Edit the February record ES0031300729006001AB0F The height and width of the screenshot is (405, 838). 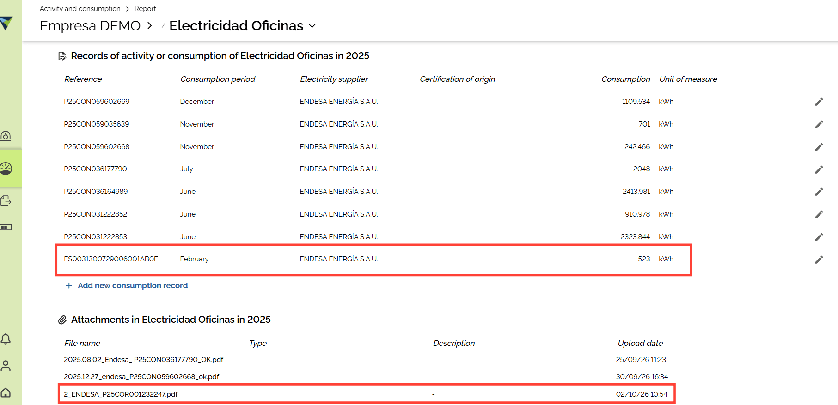click(819, 260)
